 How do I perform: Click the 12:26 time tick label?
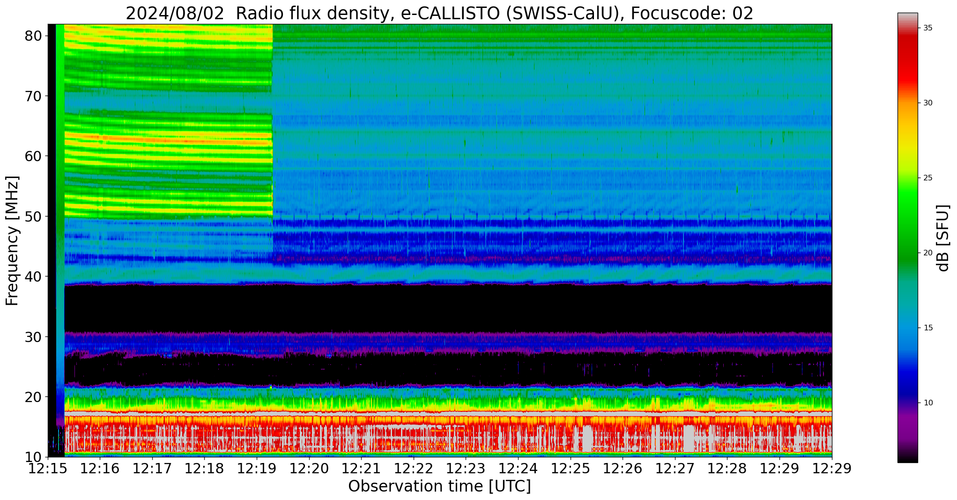coord(623,469)
